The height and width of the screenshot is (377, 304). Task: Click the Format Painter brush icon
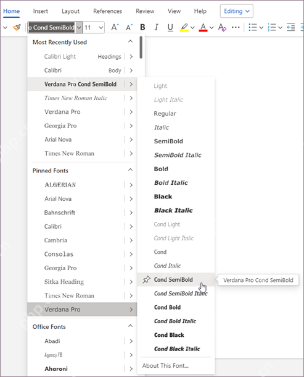(x=17, y=27)
